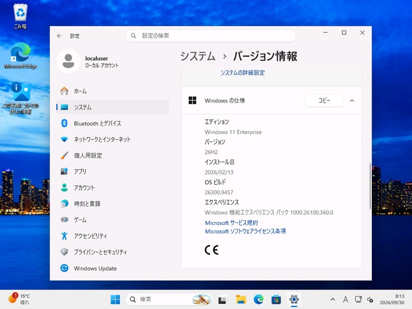
Task: Open Microsoft サービス規約 link
Action: coord(231,223)
